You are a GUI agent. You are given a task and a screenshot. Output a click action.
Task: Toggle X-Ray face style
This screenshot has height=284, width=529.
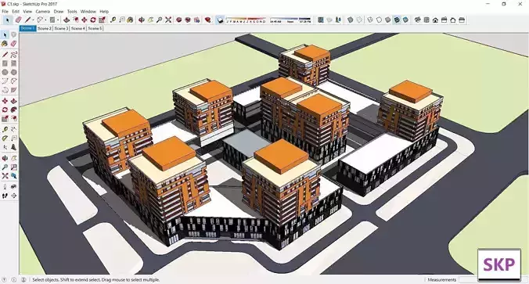click(x=351, y=20)
